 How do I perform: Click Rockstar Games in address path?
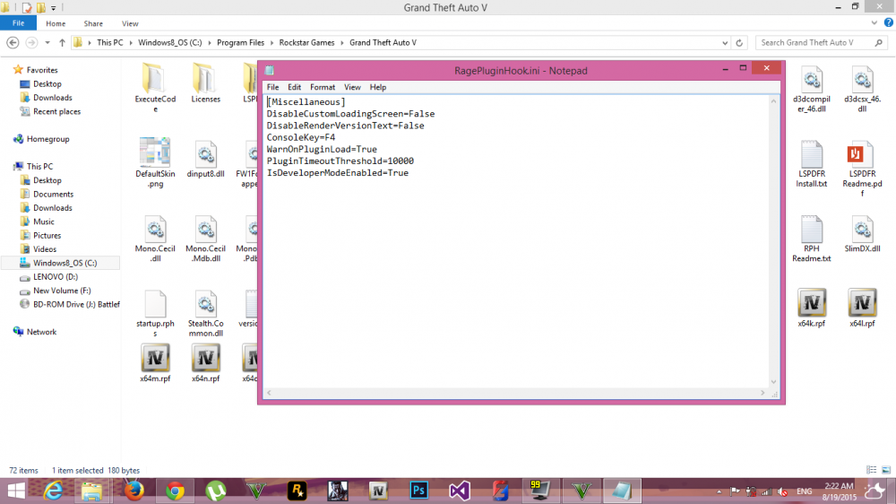[x=306, y=43]
